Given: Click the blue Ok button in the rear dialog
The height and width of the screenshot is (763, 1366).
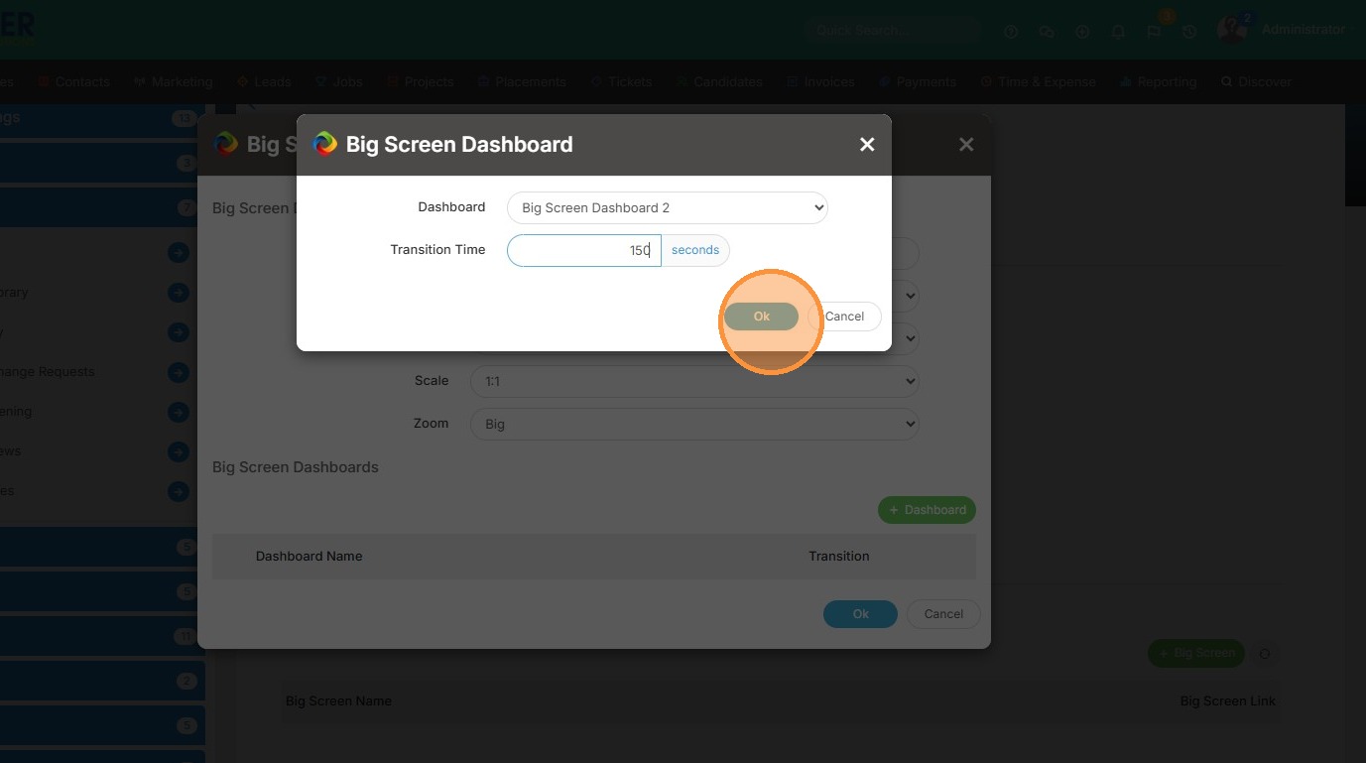Looking at the screenshot, I should [860, 614].
